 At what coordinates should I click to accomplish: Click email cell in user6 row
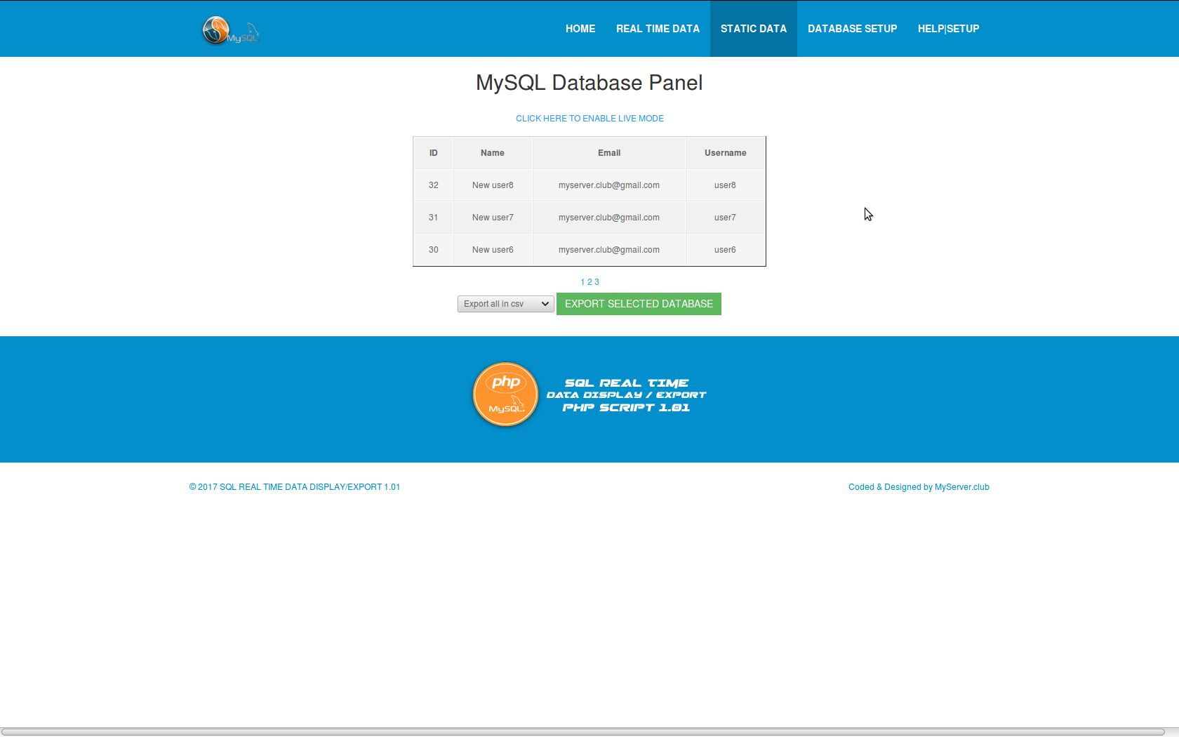pyautogui.click(x=609, y=250)
